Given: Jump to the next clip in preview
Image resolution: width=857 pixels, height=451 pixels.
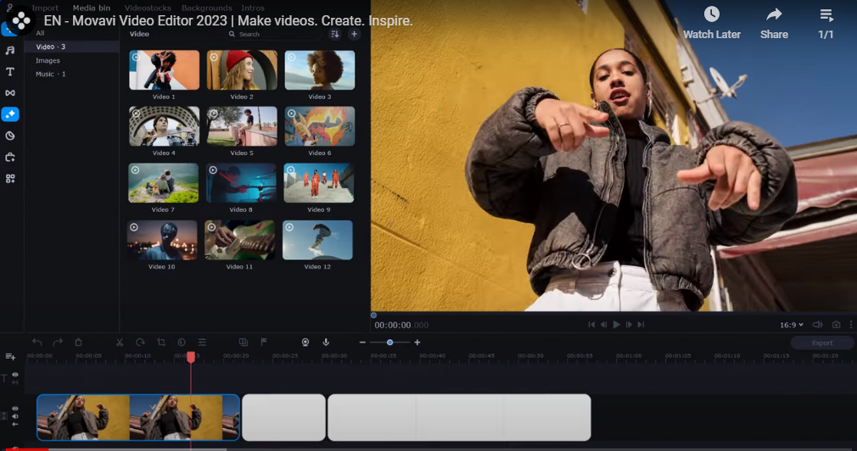Looking at the screenshot, I should pyautogui.click(x=641, y=325).
